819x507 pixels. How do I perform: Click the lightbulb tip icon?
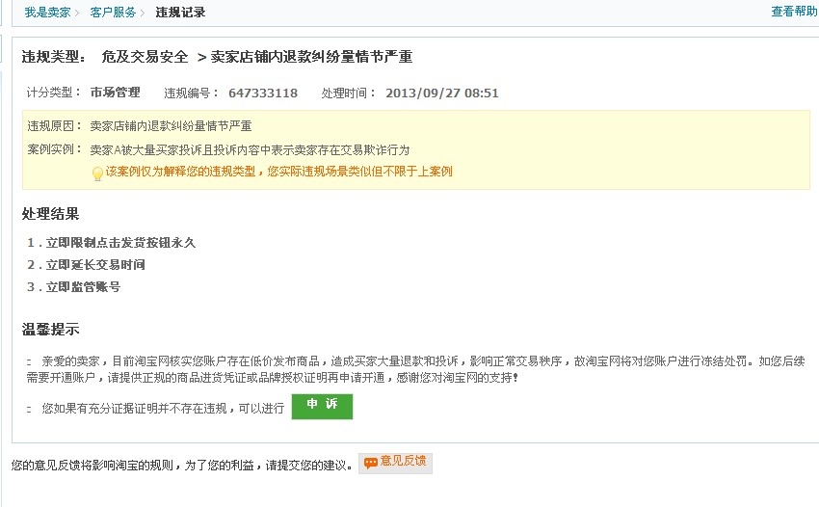click(x=97, y=173)
